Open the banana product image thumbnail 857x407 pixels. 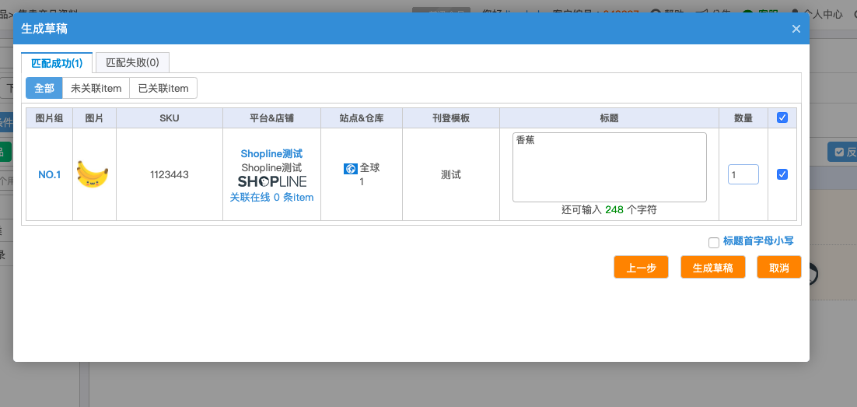coord(93,174)
